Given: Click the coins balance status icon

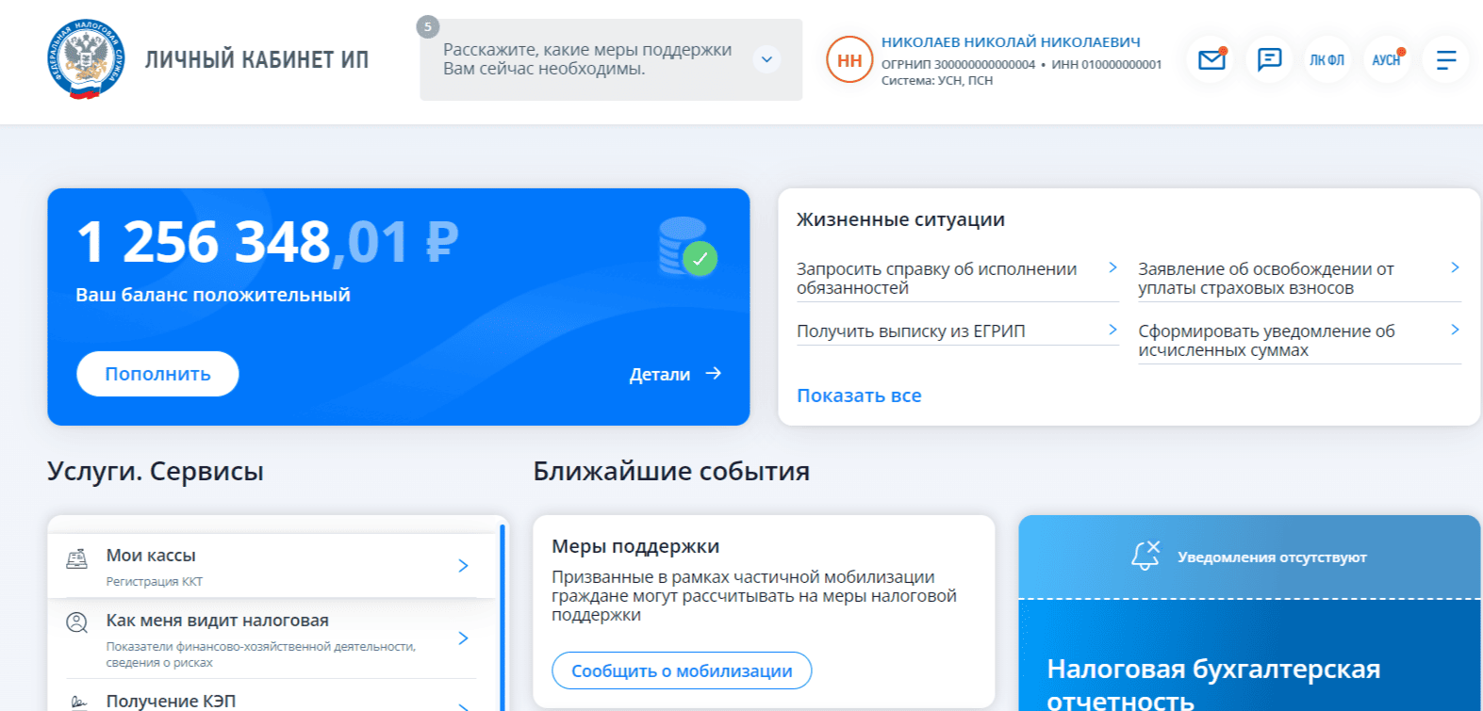Looking at the screenshot, I should (x=687, y=247).
